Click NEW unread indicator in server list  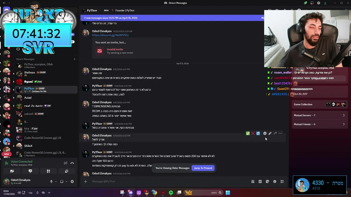pos(7,154)
